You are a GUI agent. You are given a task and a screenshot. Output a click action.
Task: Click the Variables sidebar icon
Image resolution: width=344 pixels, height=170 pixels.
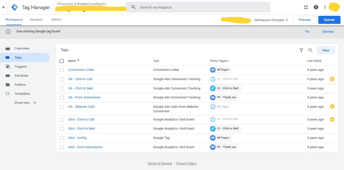point(8,76)
